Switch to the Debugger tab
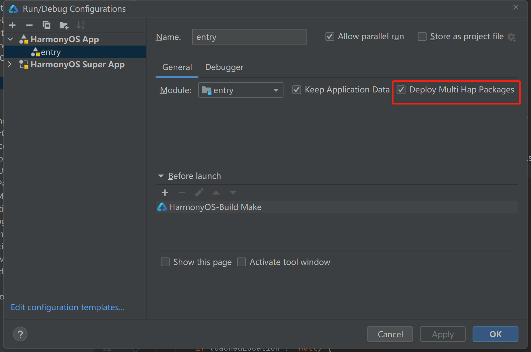The image size is (531, 352). [x=224, y=67]
